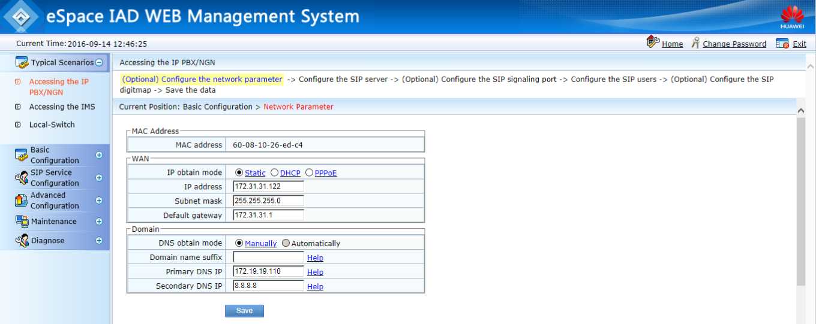Screen dimensions: 816x324
Task: Select Static IP obtain mode radio
Action: [239, 172]
